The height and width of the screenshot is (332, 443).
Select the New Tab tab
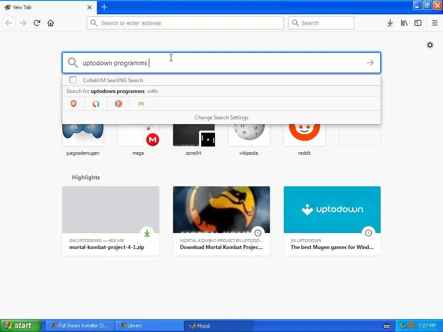pos(48,7)
